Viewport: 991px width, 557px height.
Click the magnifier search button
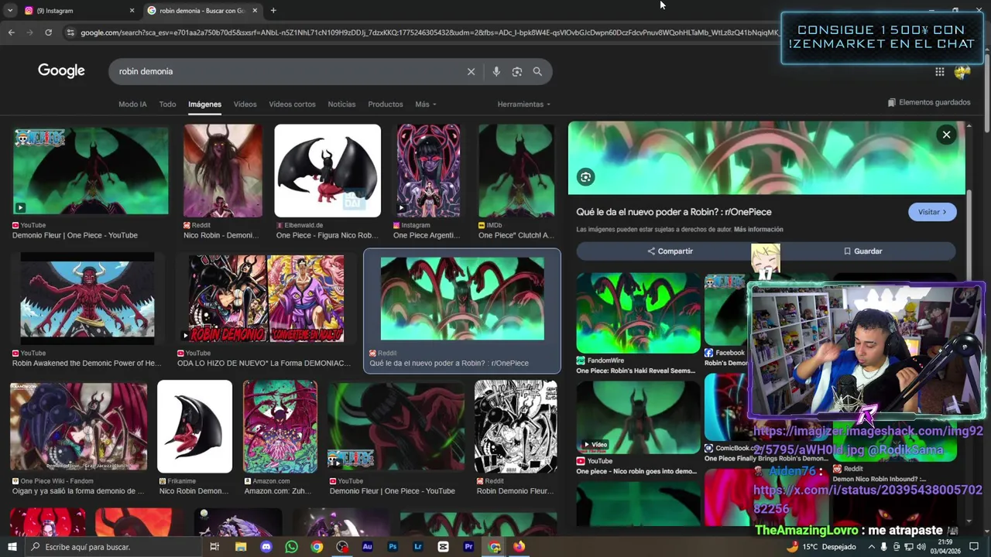537,71
